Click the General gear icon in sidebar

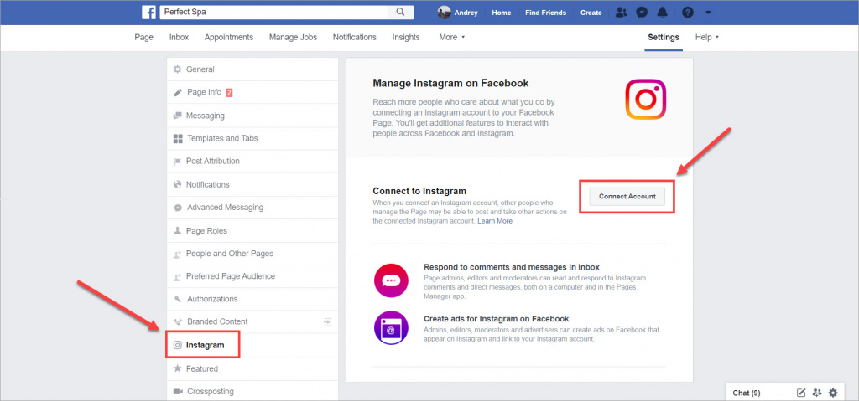pyautogui.click(x=178, y=69)
